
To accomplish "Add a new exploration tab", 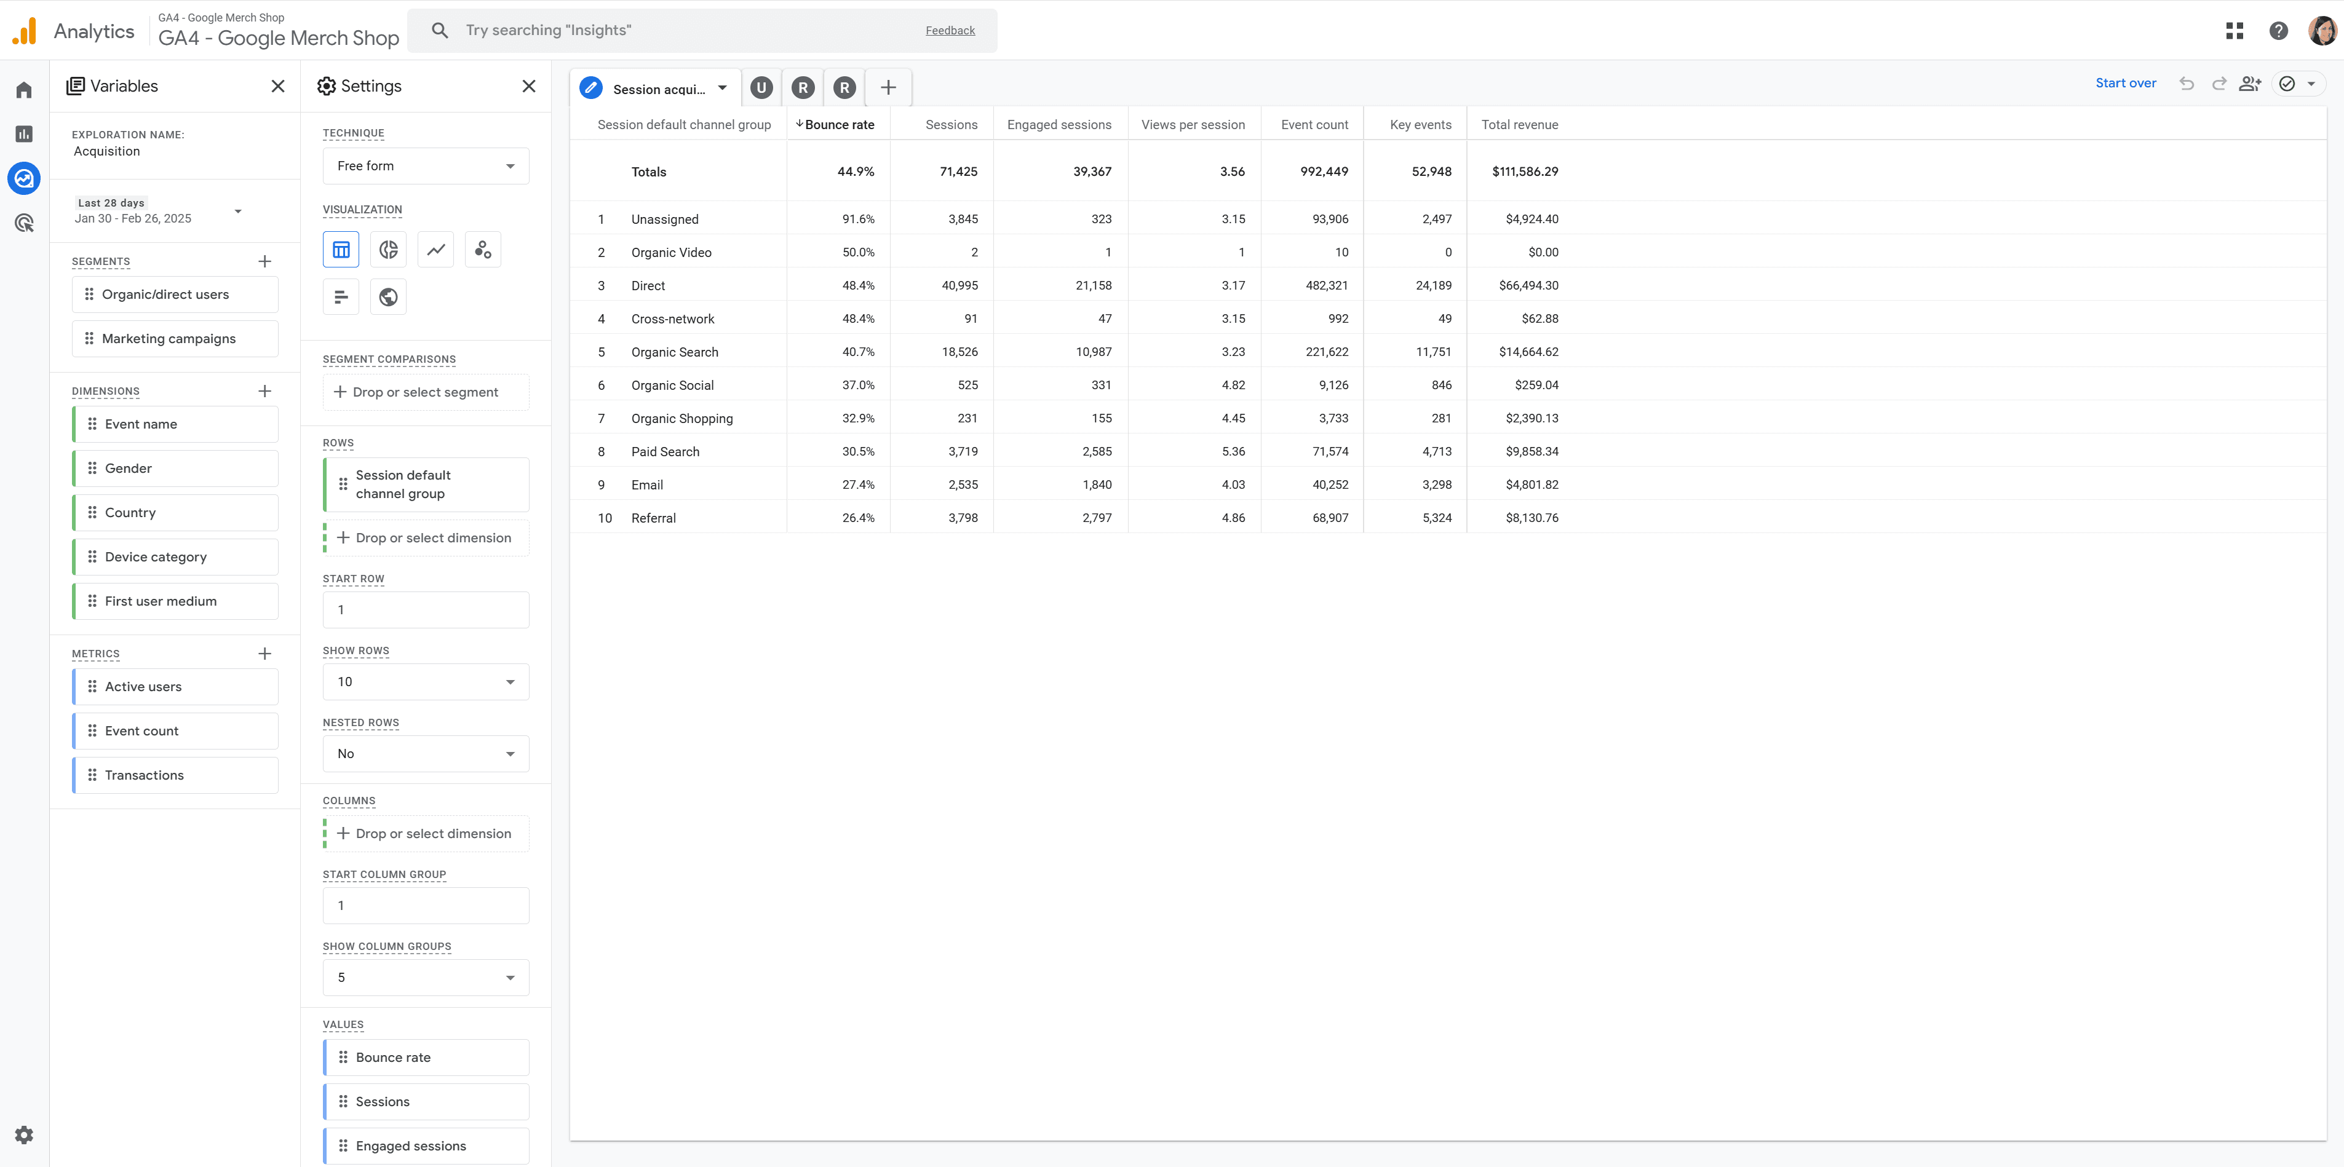I will (x=888, y=87).
